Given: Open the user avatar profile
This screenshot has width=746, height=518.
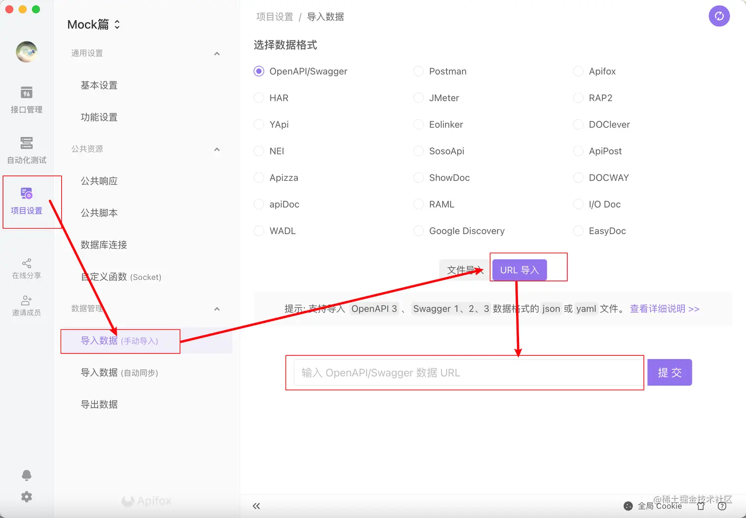Looking at the screenshot, I should coord(27,52).
